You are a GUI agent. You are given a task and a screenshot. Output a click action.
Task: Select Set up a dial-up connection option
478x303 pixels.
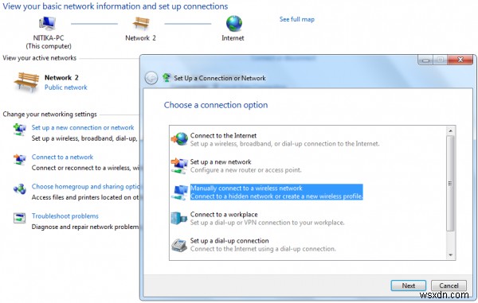308,245
